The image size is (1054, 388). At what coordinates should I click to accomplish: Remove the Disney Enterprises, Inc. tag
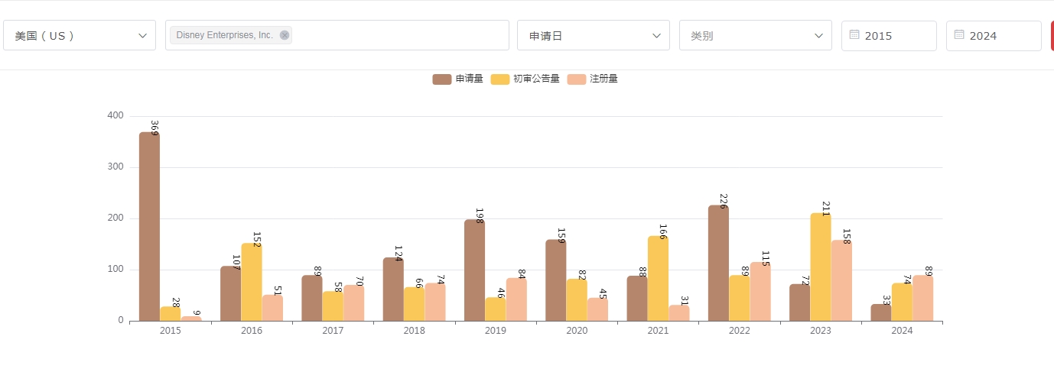pos(285,35)
